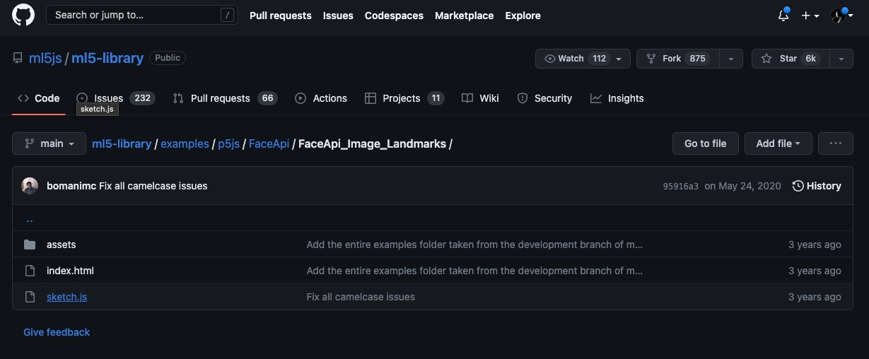
Task: Click bomanimc's avatar in commit row
Action: click(x=30, y=186)
